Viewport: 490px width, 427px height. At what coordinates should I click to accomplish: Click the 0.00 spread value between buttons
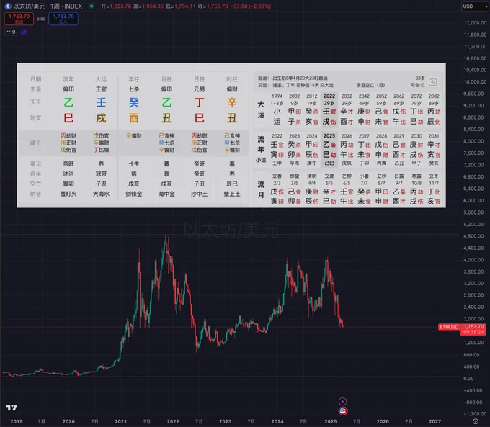point(41,19)
